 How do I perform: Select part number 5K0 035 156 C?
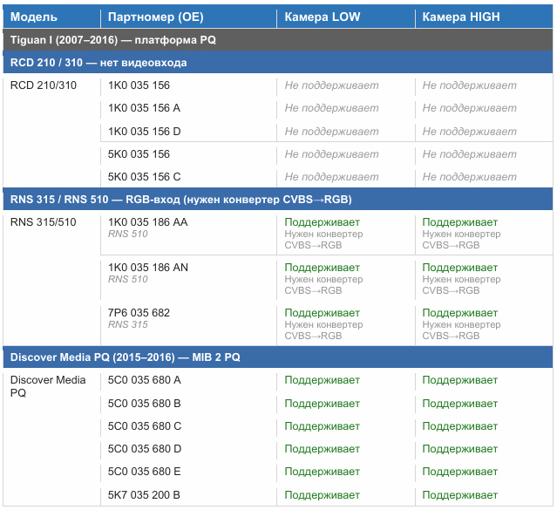tap(144, 177)
